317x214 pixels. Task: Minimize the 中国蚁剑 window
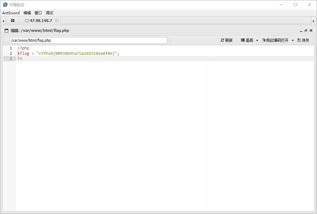(x=281, y=5)
